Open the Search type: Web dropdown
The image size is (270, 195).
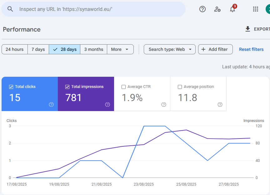(169, 49)
